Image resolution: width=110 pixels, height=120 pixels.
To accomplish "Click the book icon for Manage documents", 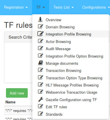I will (41, 63).
